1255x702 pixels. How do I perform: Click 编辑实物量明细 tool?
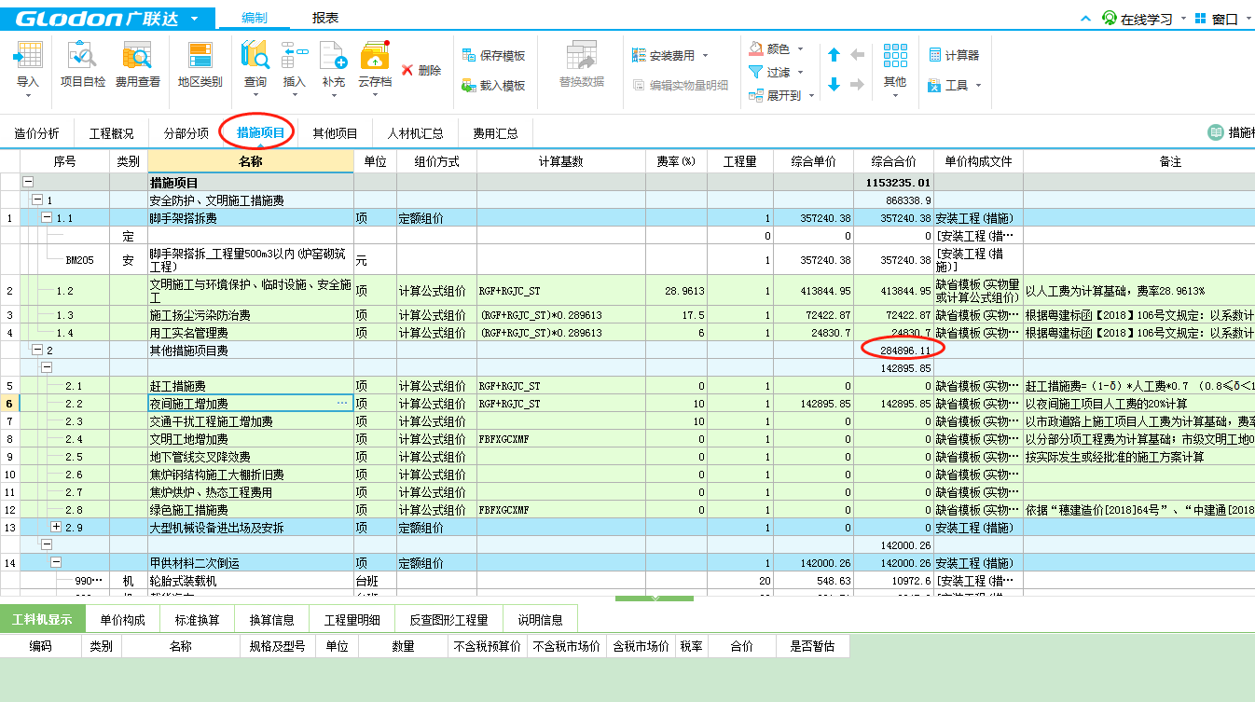[681, 86]
